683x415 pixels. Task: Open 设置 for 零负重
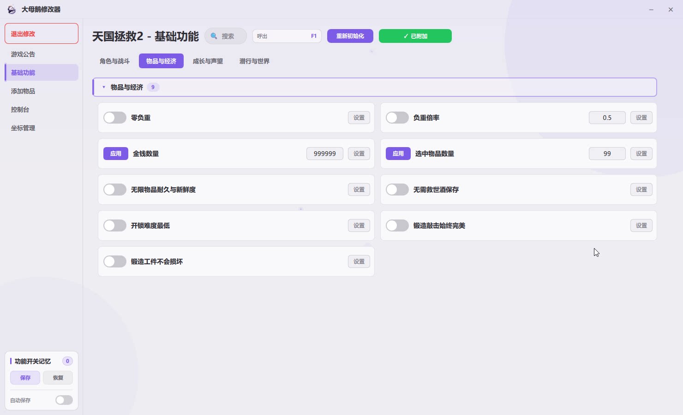[359, 118]
